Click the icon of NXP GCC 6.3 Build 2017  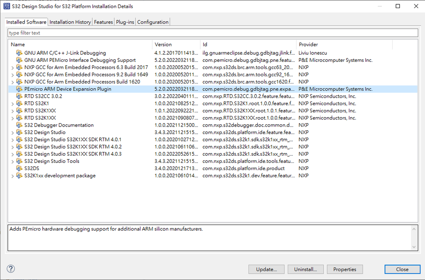19,67
